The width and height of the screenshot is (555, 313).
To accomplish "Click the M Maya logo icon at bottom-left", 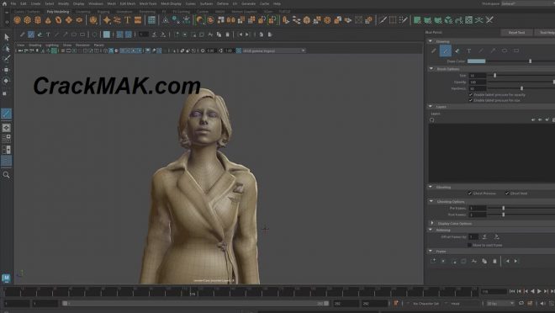I will coord(6,278).
